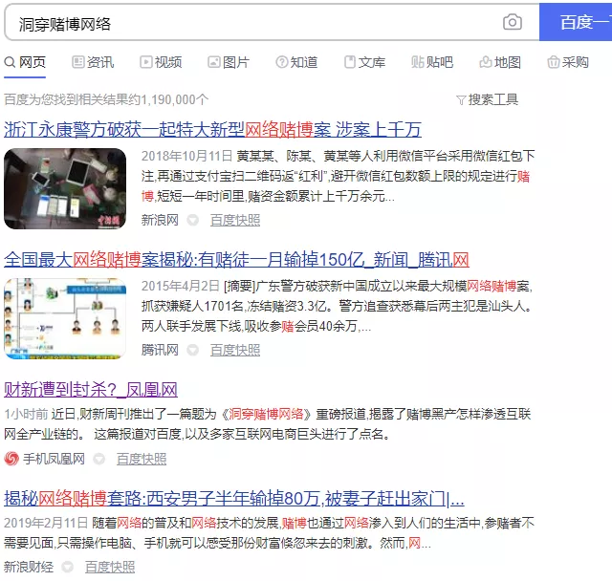
Task: Click the funnel icon beside 搜索工具
Action: [x=461, y=100]
